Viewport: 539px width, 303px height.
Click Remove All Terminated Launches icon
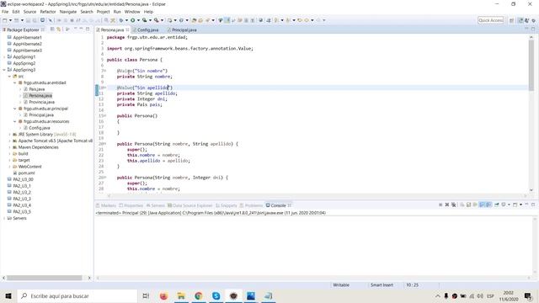pos(453,205)
